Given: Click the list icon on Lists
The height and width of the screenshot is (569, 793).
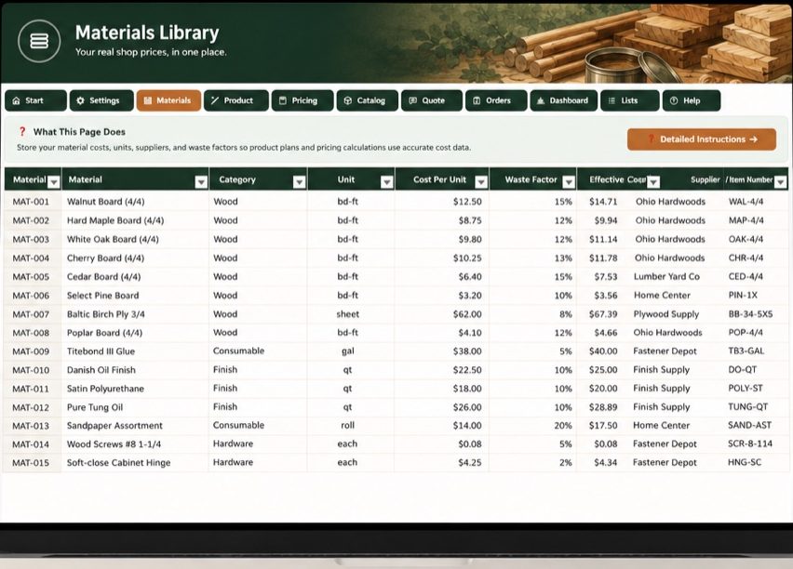Looking at the screenshot, I should (x=612, y=100).
